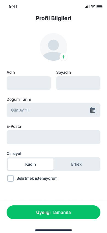Select Kadın gender option
The height and width of the screenshot is (233, 107).
(30, 164)
